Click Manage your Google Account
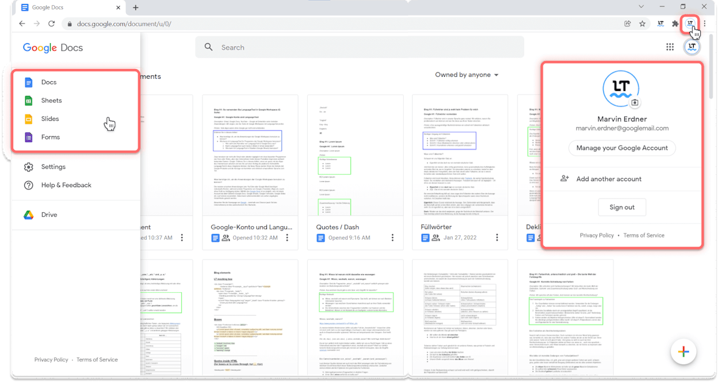The image size is (718, 382). (622, 148)
